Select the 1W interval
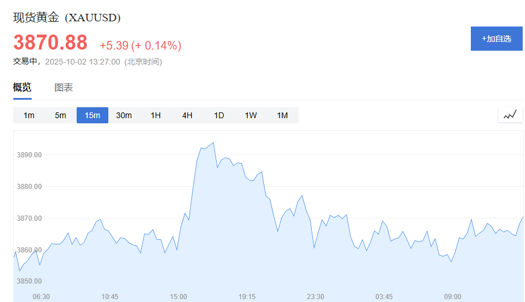Image resolution: width=525 pixels, height=302 pixels. click(251, 115)
